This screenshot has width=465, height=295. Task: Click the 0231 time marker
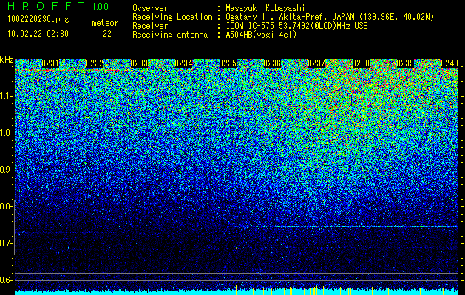[x=50, y=63]
